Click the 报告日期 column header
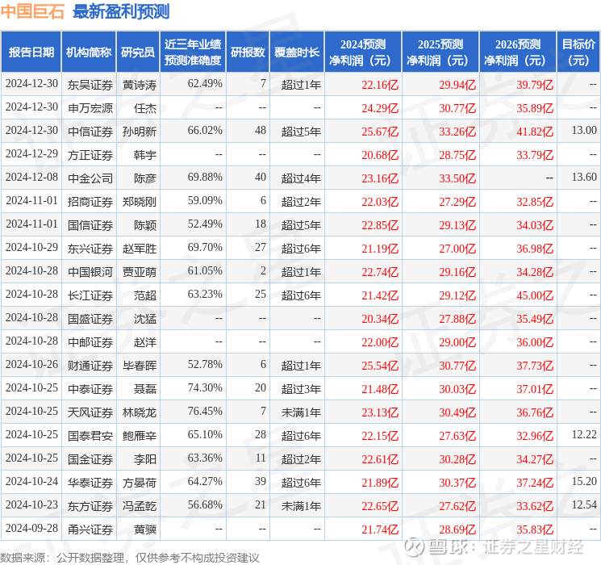This screenshot has height=565, width=601. (31, 52)
